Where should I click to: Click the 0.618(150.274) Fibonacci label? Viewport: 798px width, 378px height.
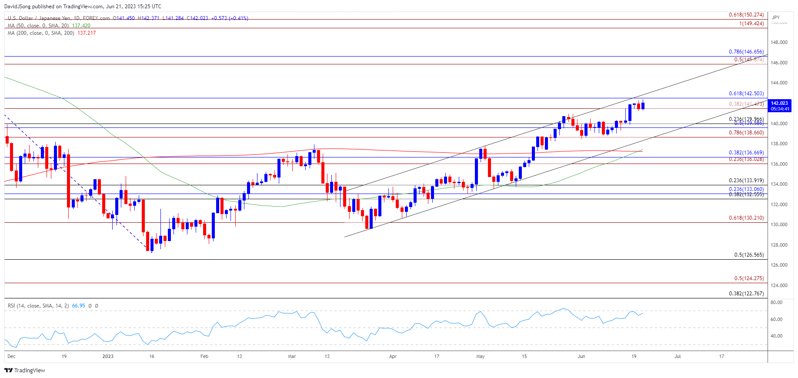(746, 15)
